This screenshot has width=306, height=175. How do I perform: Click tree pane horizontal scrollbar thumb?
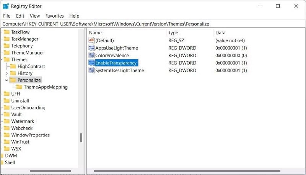pos(50,171)
